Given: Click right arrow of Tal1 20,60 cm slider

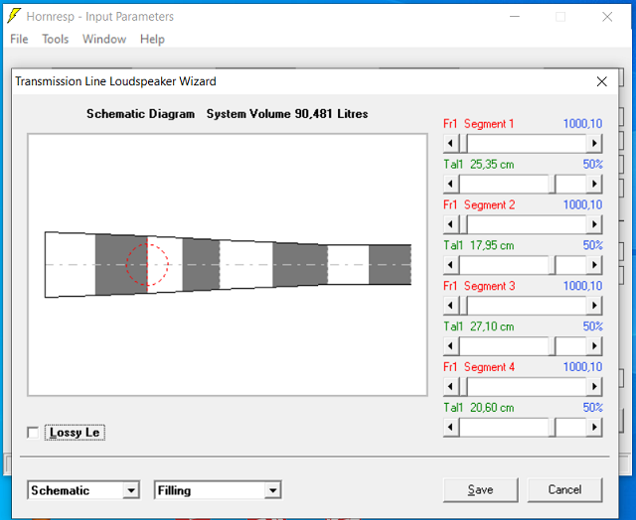Looking at the screenshot, I should click(x=594, y=427).
